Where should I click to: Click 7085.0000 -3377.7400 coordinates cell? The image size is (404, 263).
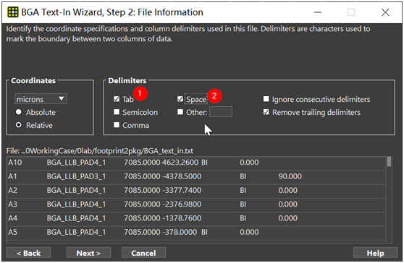(163, 190)
